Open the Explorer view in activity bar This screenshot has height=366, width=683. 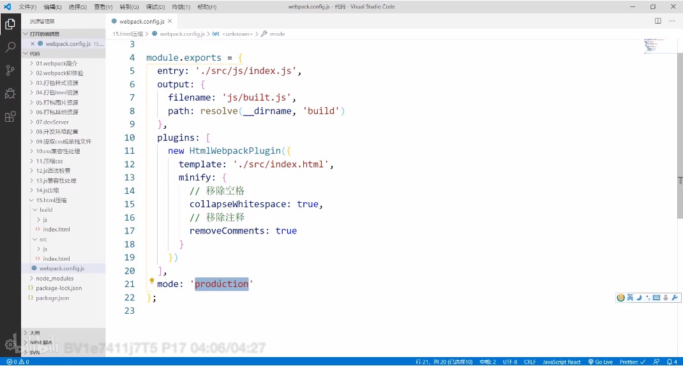point(10,24)
